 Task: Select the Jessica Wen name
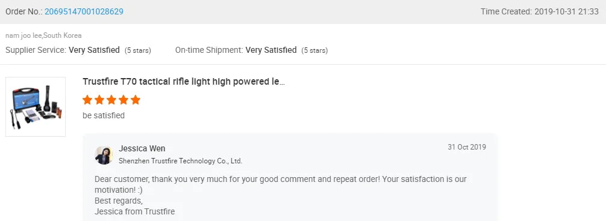click(x=142, y=148)
